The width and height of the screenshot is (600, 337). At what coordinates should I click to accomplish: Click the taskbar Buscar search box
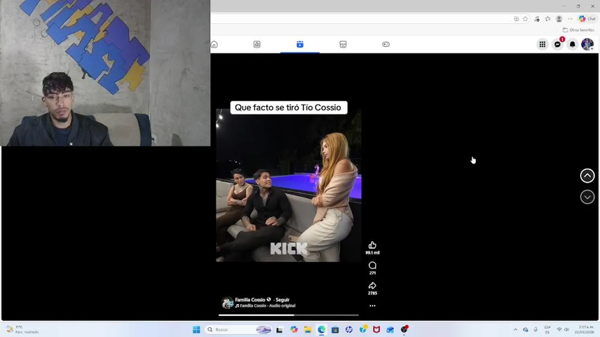pyautogui.click(x=239, y=330)
